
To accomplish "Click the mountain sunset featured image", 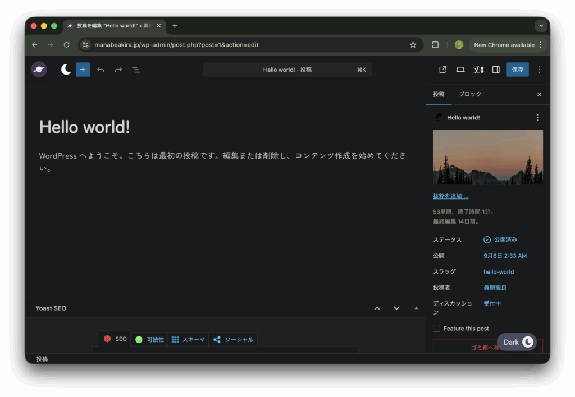I will [x=487, y=157].
